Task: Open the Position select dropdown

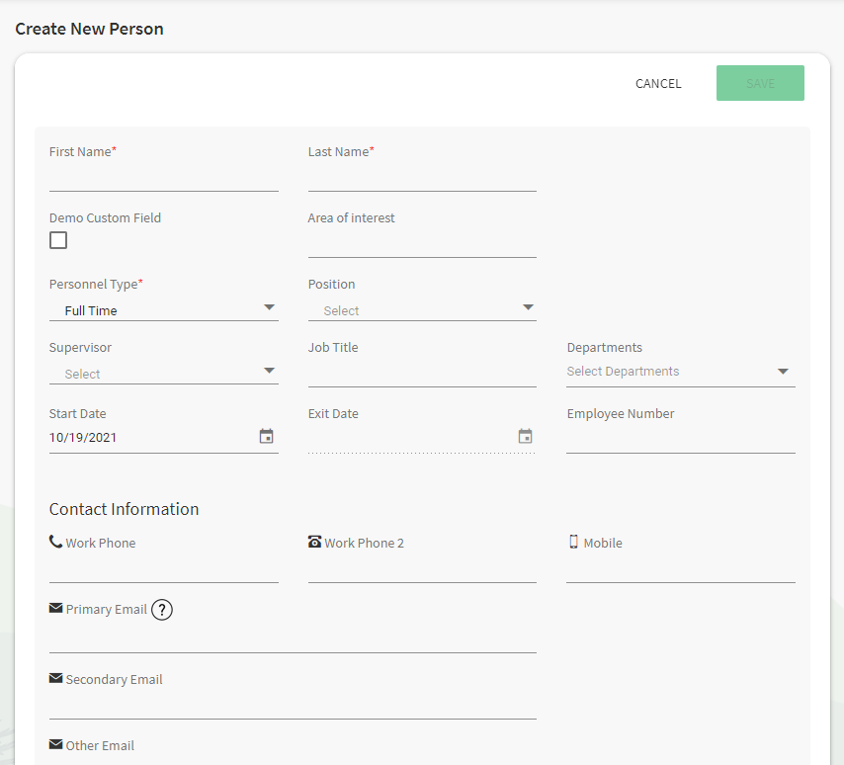Action: point(422,310)
